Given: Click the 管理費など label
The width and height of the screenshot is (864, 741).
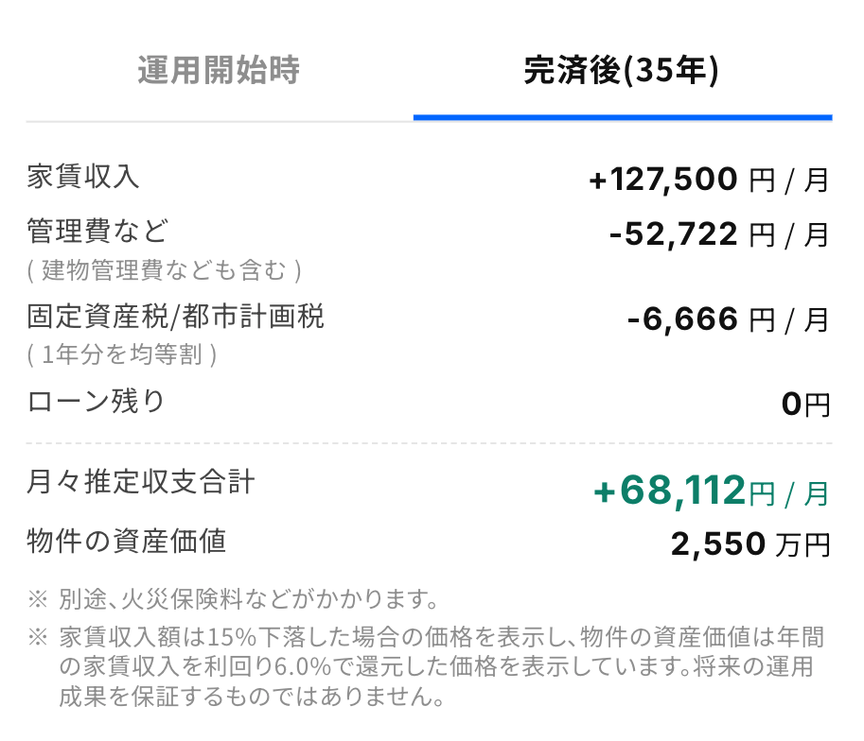Looking at the screenshot, I should [97, 230].
